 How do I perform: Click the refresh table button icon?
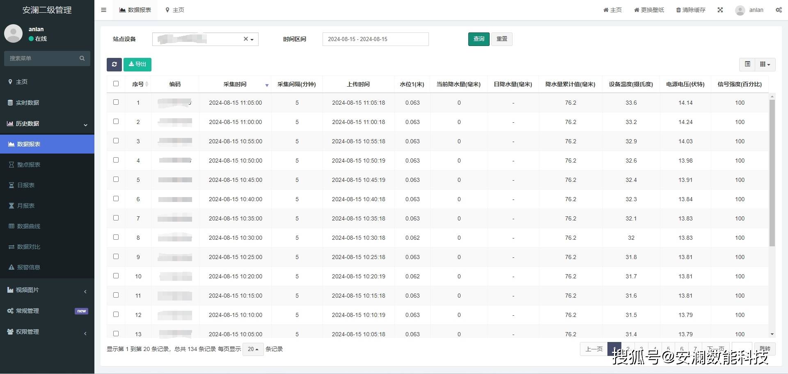[114, 64]
